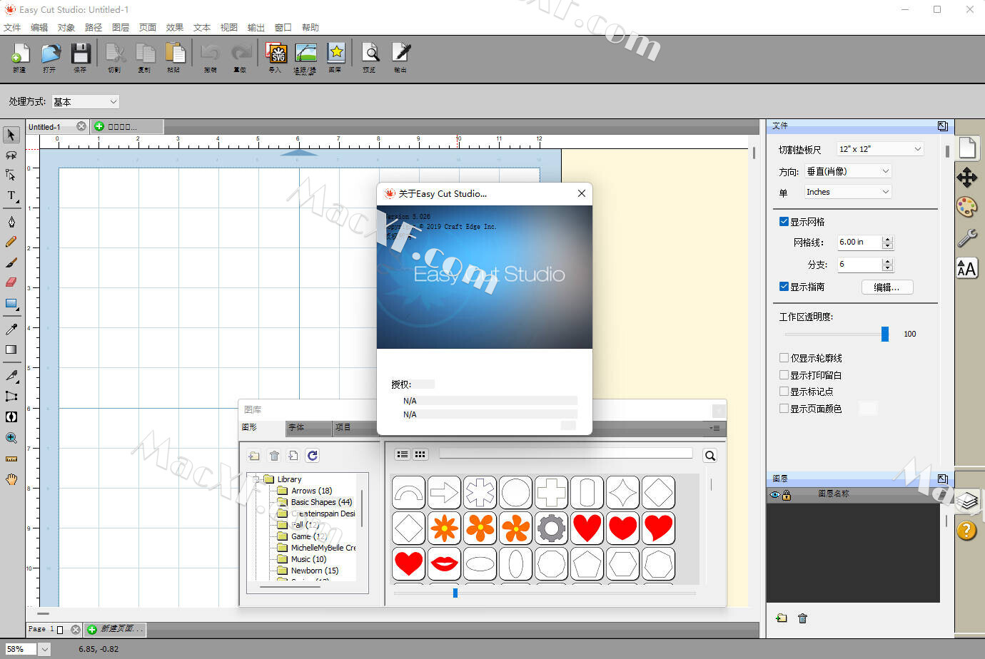This screenshot has width=985, height=659.
Task: Open the 58% zoom dropdown arrow
Action: pyautogui.click(x=44, y=649)
